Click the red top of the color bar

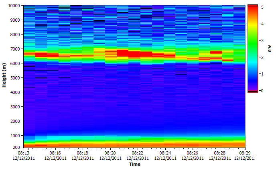coord(252,8)
